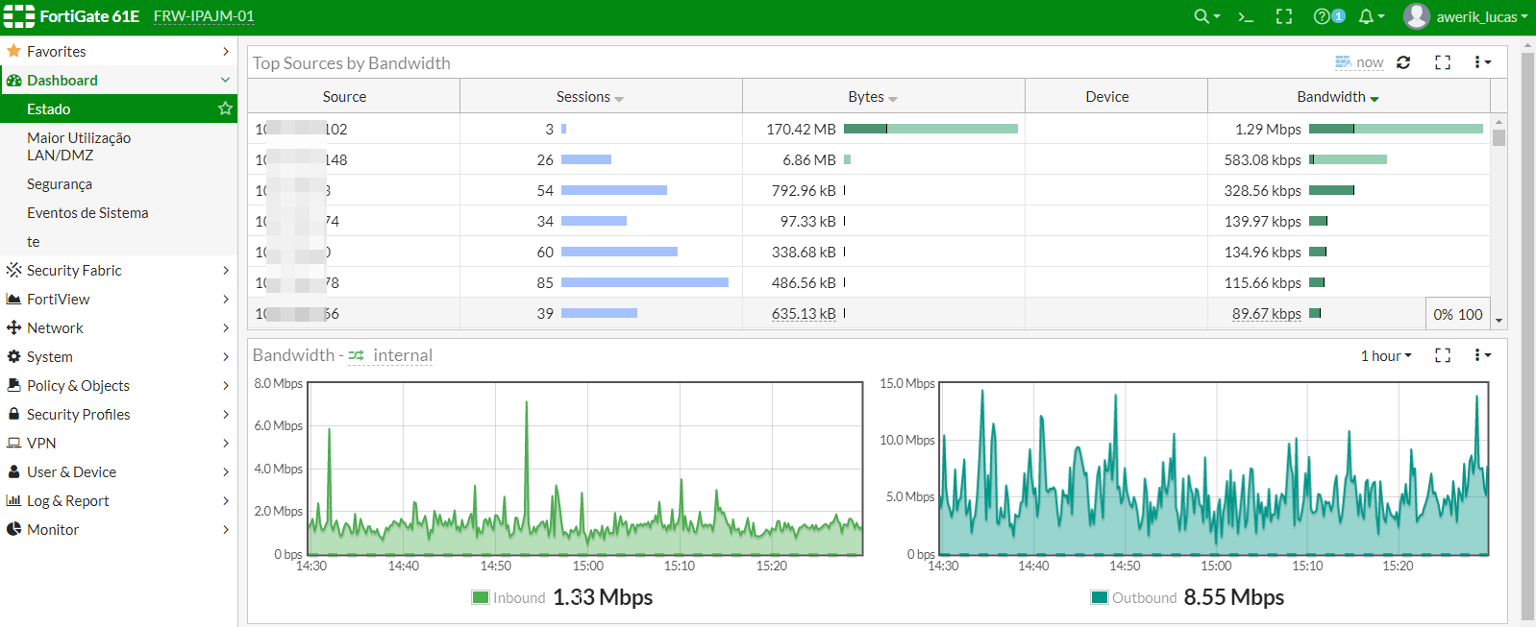Open the search icon in header
This screenshot has width=1536, height=627.
(1205, 16)
